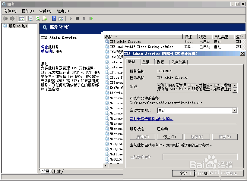The width and height of the screenshot is (247, 181).
Task: Open the 操作(A) menu
Action: [x=28, y=11]
